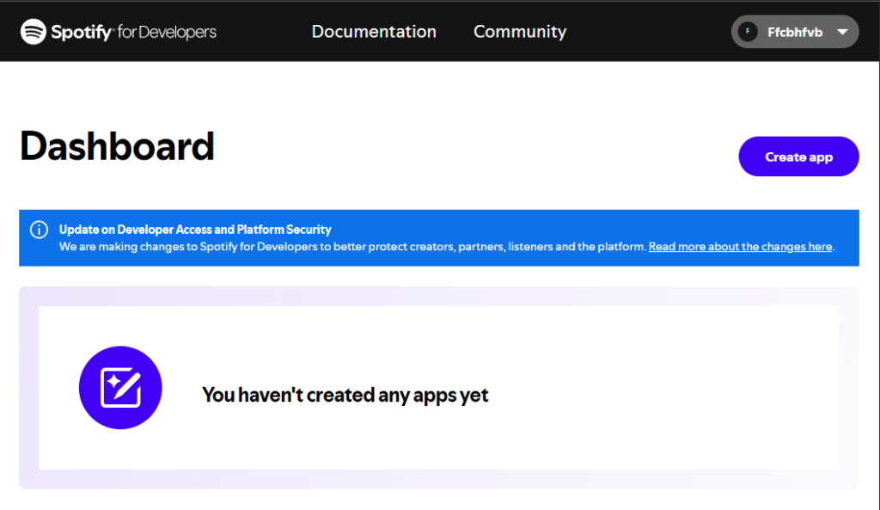This screenshot has height=510, width=880.
Task: Expand the account dropdown caret arrow
Action: [842, 32]
